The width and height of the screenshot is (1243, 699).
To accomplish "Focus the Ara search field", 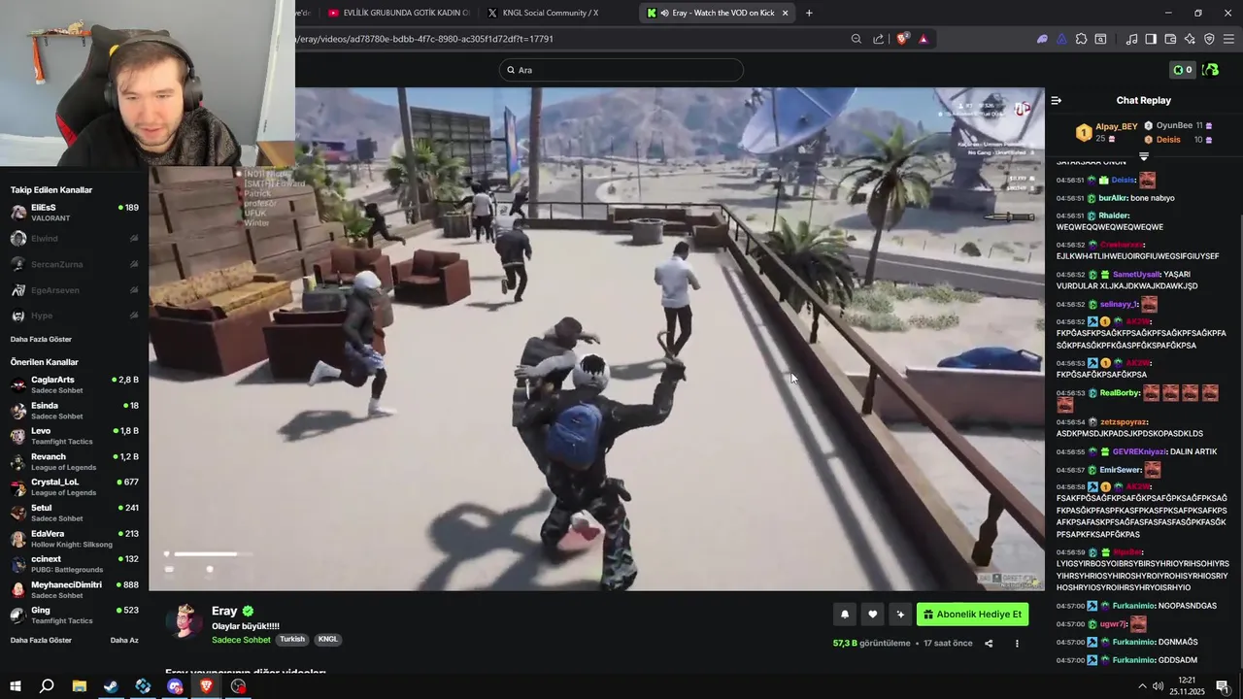I will (621, 70).
